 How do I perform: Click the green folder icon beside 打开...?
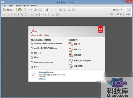click(32, 67)
